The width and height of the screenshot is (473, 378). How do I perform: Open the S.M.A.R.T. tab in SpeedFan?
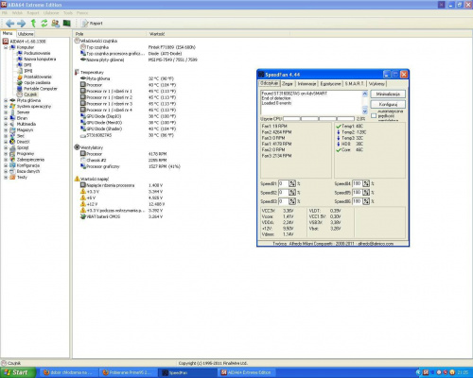[354, 84]
